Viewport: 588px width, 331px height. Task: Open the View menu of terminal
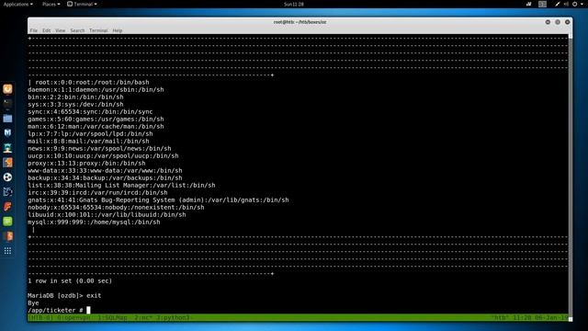click(x=61, y=30)
